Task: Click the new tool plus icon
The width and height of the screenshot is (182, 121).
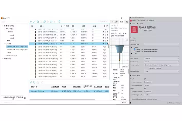Action: pos(31,22)
